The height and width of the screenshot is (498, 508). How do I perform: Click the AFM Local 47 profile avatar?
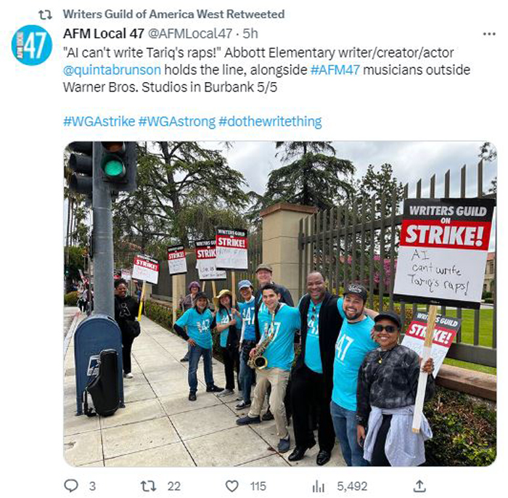pos(32,45)
